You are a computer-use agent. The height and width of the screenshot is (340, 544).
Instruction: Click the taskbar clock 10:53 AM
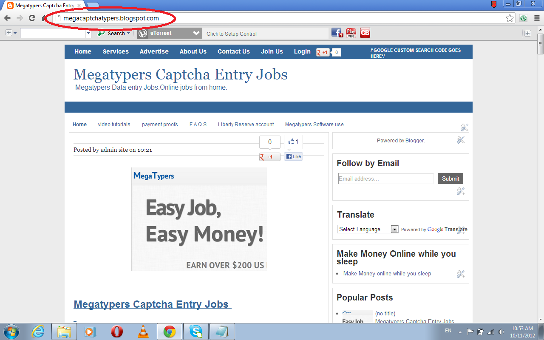coord(522,329)
